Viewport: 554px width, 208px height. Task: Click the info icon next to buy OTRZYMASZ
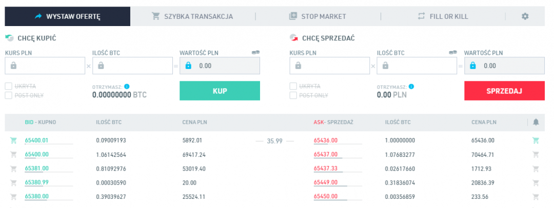coord(127,87)
